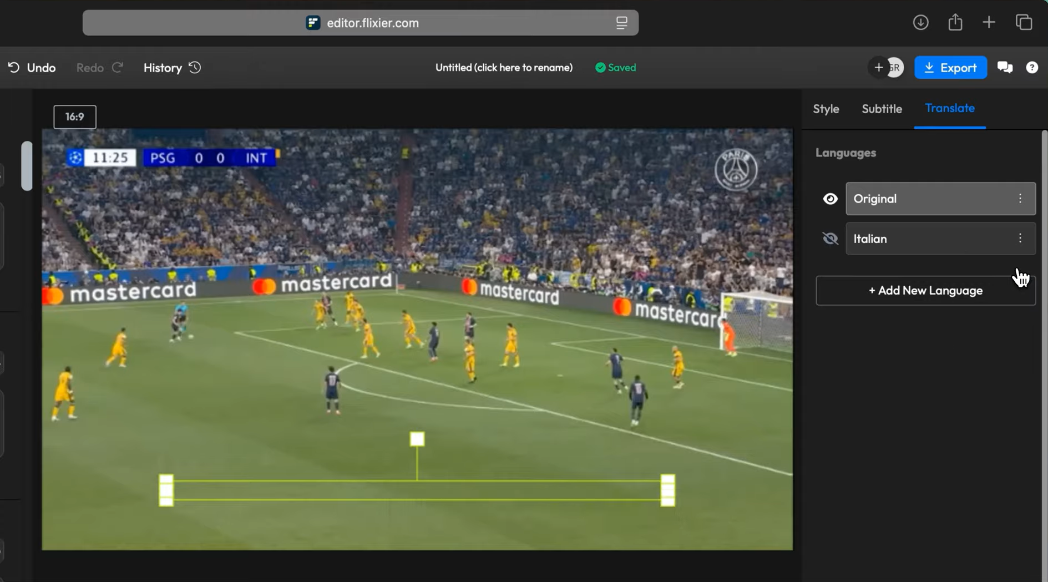
Task: Rename the Untitled project title
Action: coord(504,67)
